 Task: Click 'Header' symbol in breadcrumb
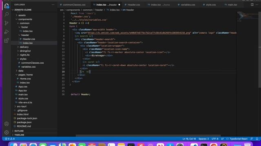130,10
